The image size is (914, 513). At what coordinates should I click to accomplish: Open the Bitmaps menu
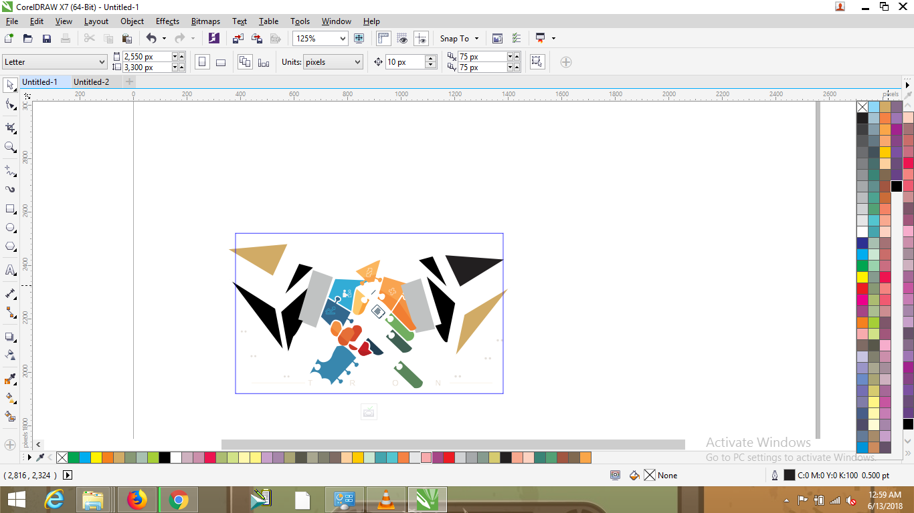coord(205,21)
